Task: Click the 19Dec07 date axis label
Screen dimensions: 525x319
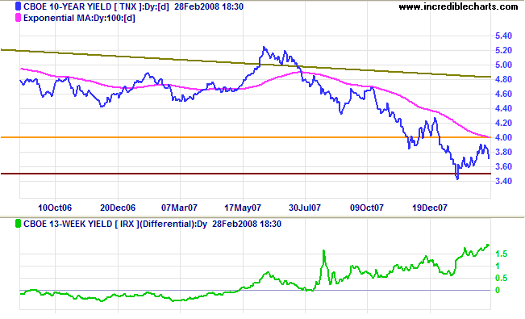Action: [x=430, y=208]
